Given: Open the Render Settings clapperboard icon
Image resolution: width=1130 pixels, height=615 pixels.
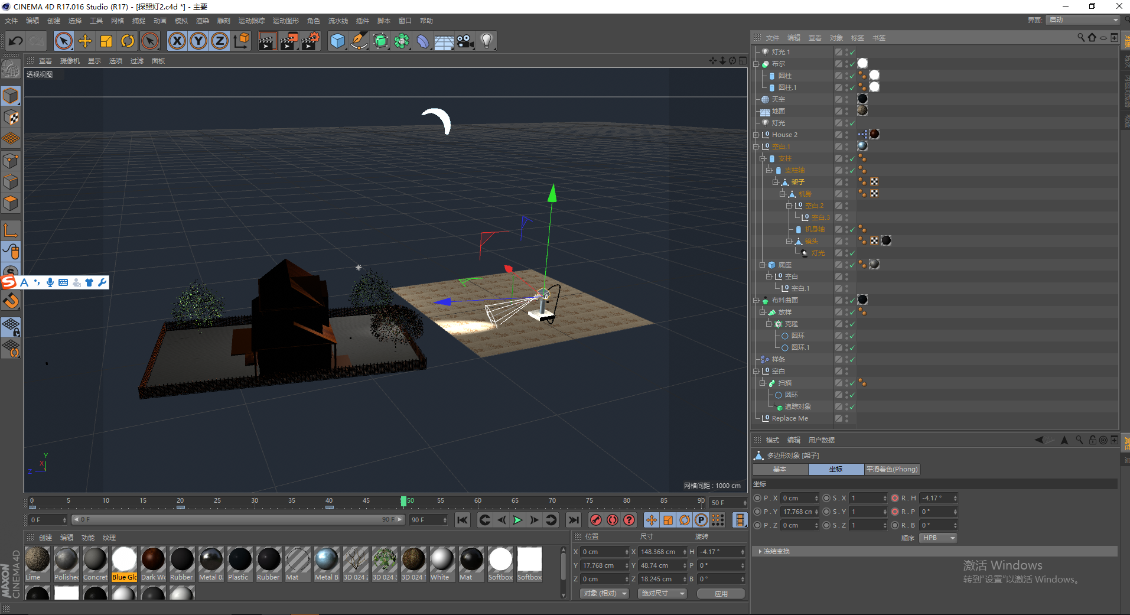Looking at the screenshot, I should pos(310,41).
